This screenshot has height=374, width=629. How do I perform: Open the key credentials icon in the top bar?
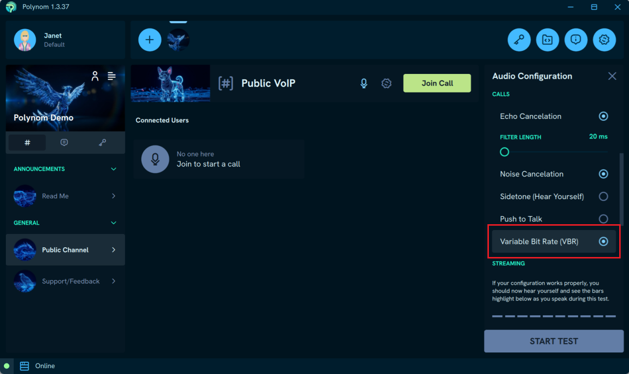519,40
